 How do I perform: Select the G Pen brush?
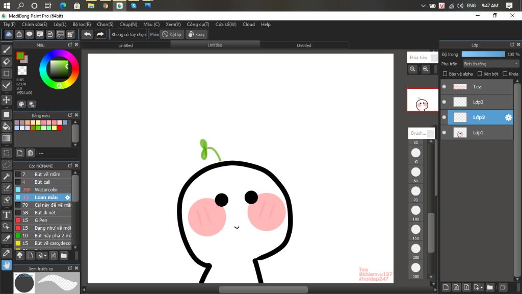pos(43,220)
